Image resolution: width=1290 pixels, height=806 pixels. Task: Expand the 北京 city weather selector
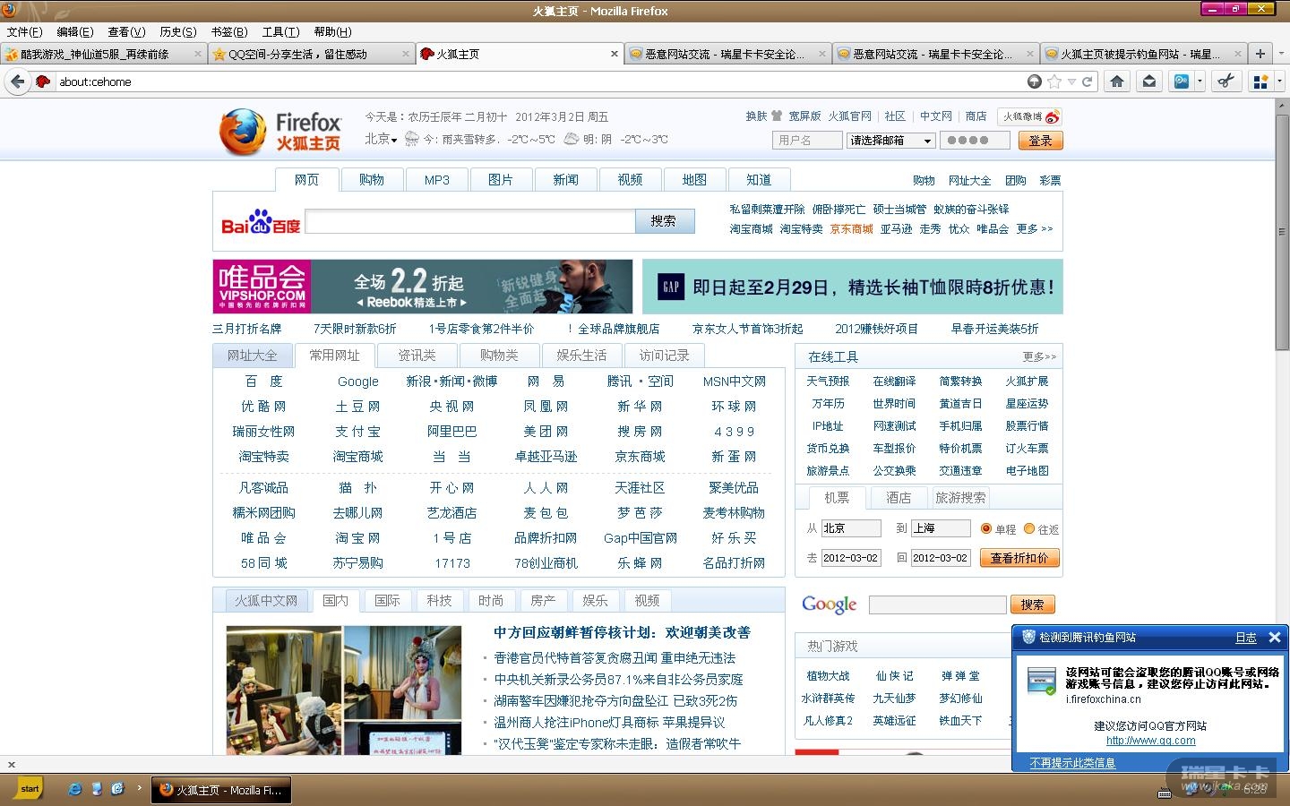[x=381, y=139]
